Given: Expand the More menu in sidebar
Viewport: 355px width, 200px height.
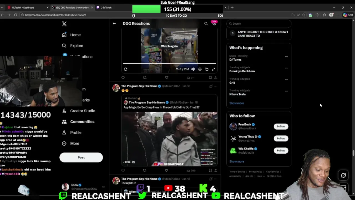Looking at the screenshot, I should (71, 144).
